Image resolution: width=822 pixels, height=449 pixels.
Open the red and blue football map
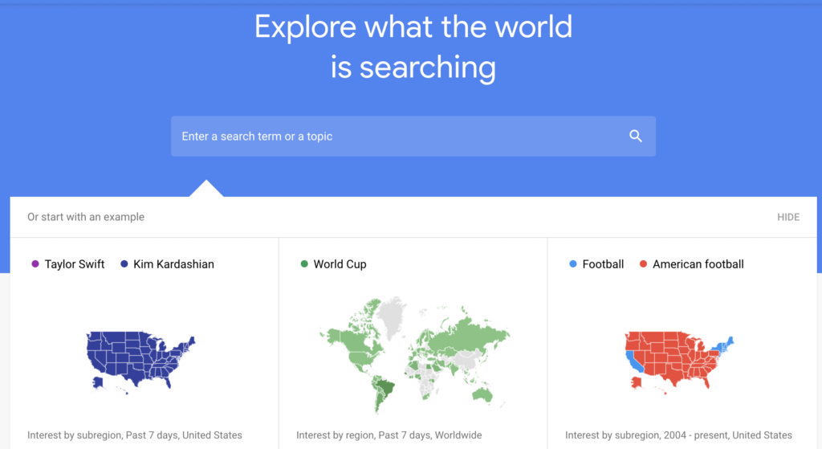coord(679,362)
